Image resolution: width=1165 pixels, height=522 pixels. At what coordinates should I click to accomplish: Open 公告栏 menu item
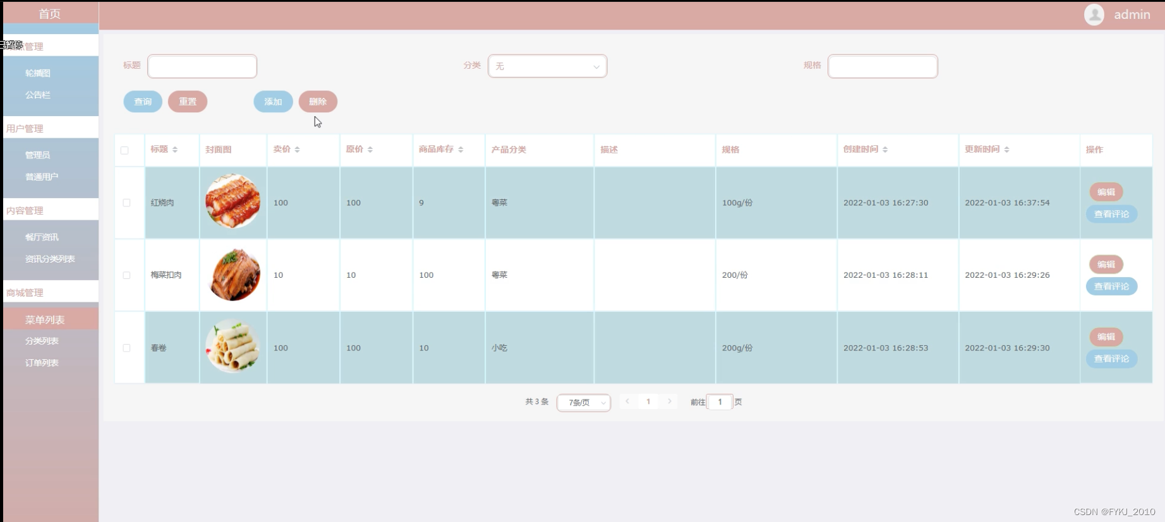click(38, 95)
